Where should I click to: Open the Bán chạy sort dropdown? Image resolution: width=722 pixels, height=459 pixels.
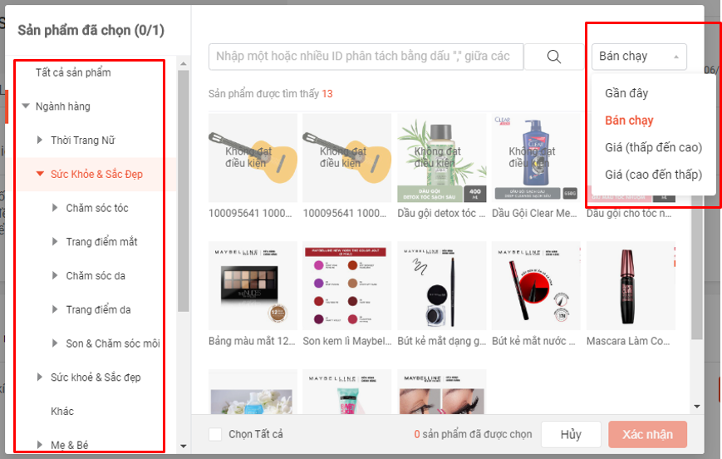tap(639, 57)
